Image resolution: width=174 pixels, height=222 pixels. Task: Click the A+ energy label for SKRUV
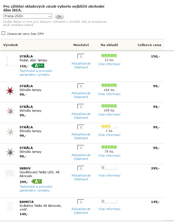tap(37, 181)
